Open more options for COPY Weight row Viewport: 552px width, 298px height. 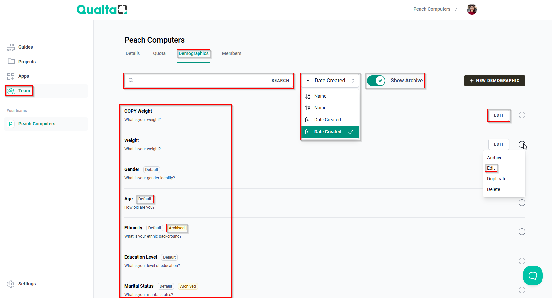pos(522,115)
